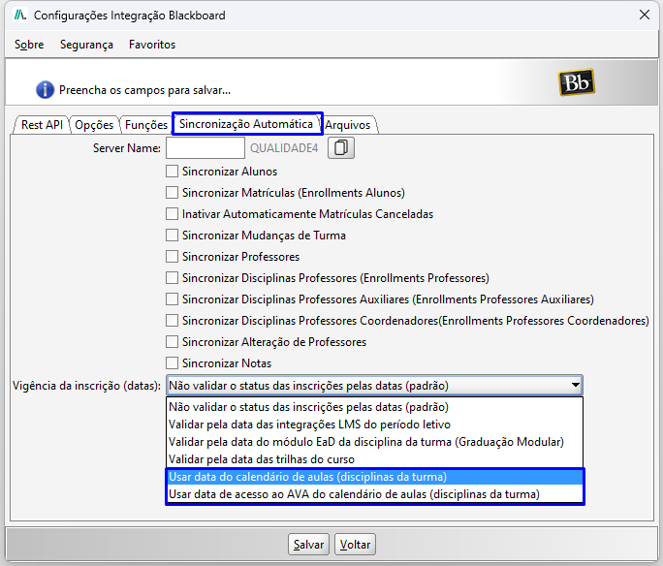Switch to the Funções tab
The height and width of the screenshot is (566, 663).
146,125
